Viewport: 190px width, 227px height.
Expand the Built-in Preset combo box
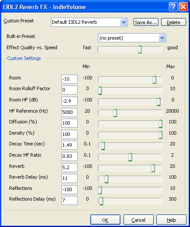[132, 38]
